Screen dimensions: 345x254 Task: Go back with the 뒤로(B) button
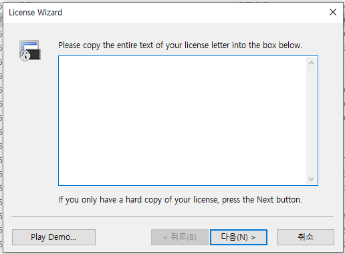click(x=180, y=237)
